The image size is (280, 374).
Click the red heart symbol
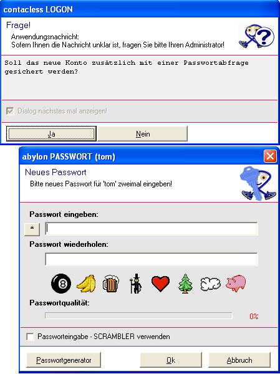coord(160,284)
